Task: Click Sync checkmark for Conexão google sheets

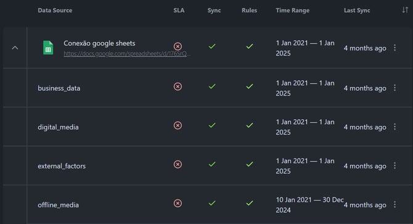Action: pos(212,46)
